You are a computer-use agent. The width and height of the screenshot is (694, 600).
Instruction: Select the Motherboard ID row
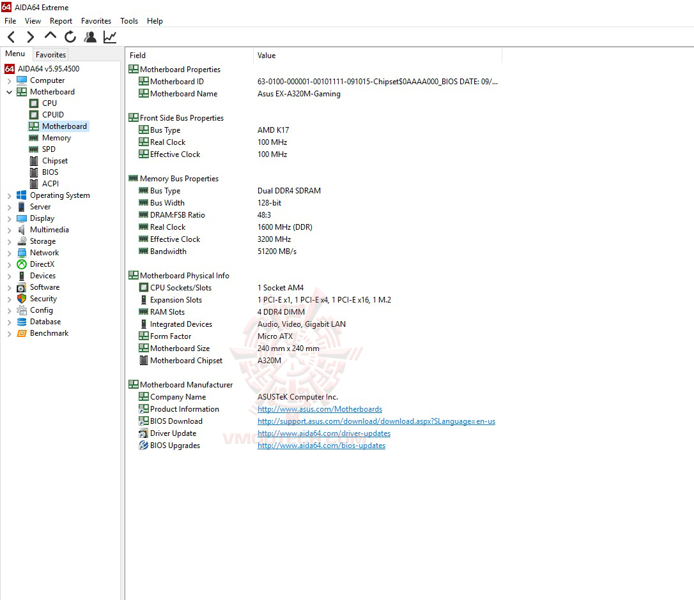coord(314,81)
